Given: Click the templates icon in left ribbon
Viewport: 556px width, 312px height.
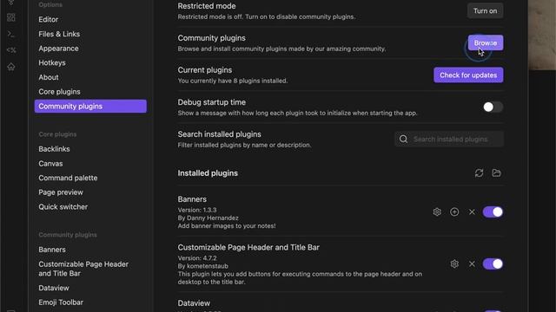Looking at the screenshot, I should (11, 50).
